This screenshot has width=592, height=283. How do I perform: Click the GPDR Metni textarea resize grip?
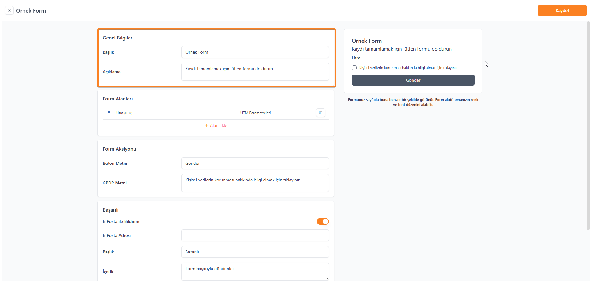coord(327,190)
